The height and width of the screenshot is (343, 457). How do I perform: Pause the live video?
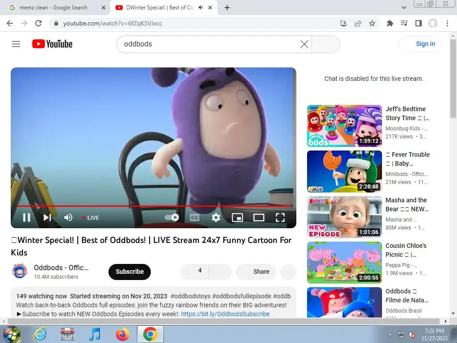(x=26, y=218)
